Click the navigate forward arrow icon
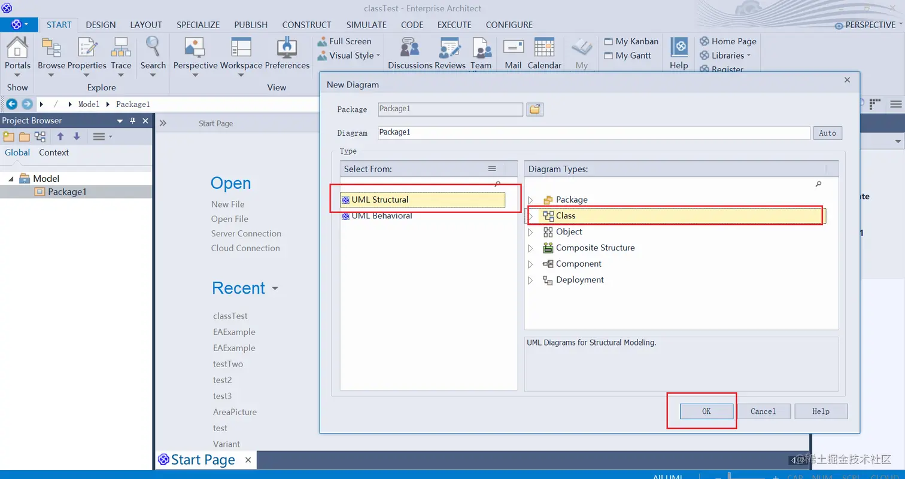 (x=27, y=104)
